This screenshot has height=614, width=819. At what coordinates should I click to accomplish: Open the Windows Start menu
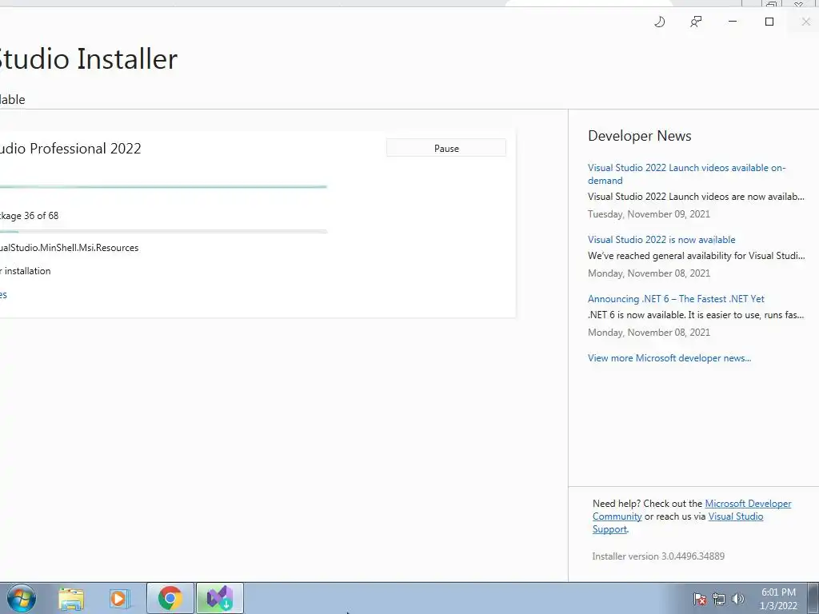click(22, 598)
